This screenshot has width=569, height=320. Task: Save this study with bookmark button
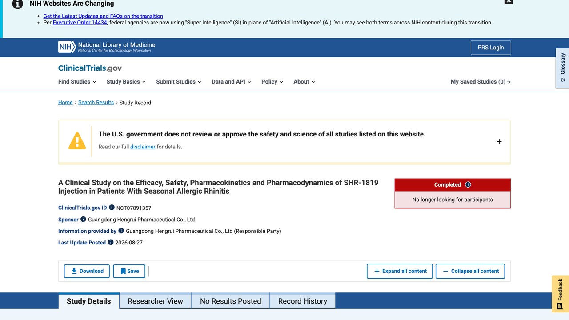pyautogui.click(x=129, y=271)
